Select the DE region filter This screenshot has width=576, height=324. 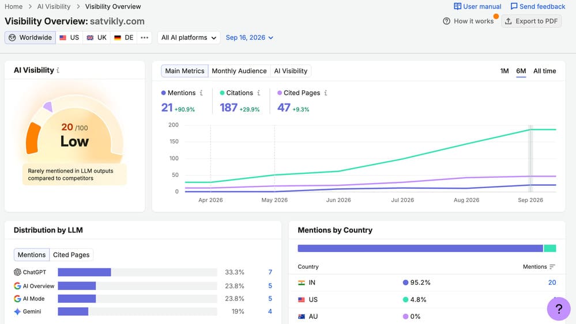pyautogui.click(x=124, y=37)
